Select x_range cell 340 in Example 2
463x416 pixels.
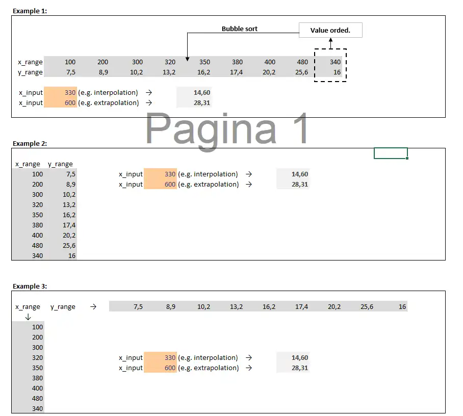[x=28, y=255]
